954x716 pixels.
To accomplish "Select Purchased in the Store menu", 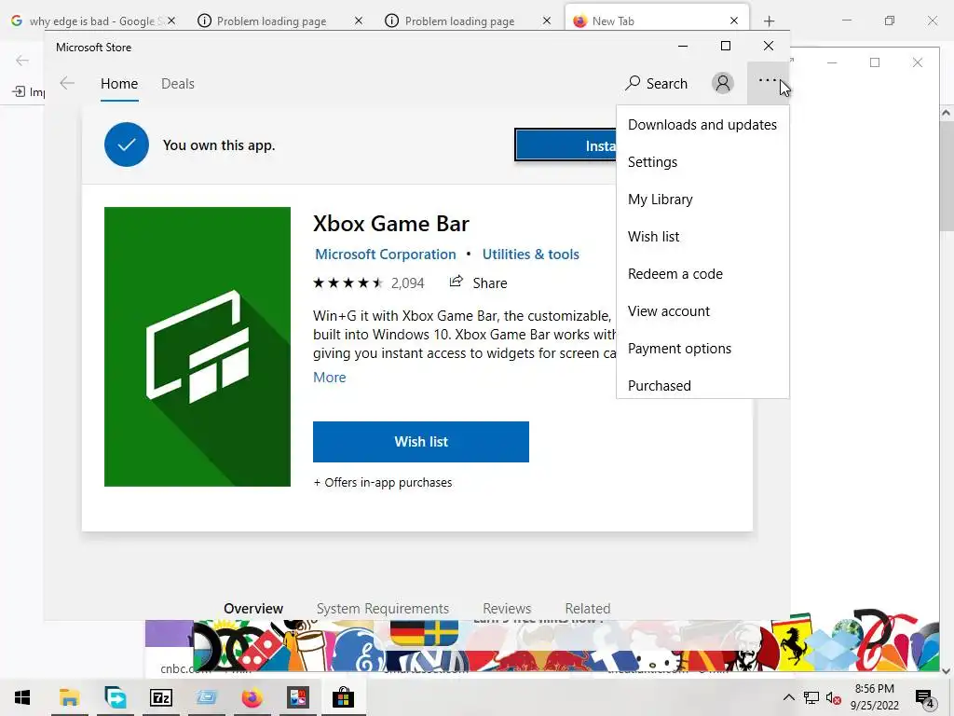I will (702, 384).
